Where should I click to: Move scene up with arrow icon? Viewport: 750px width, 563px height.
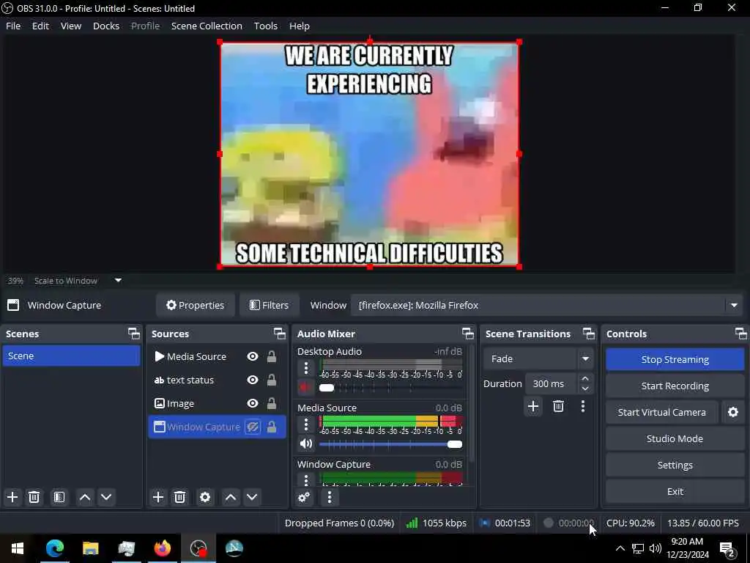point(85,497)
